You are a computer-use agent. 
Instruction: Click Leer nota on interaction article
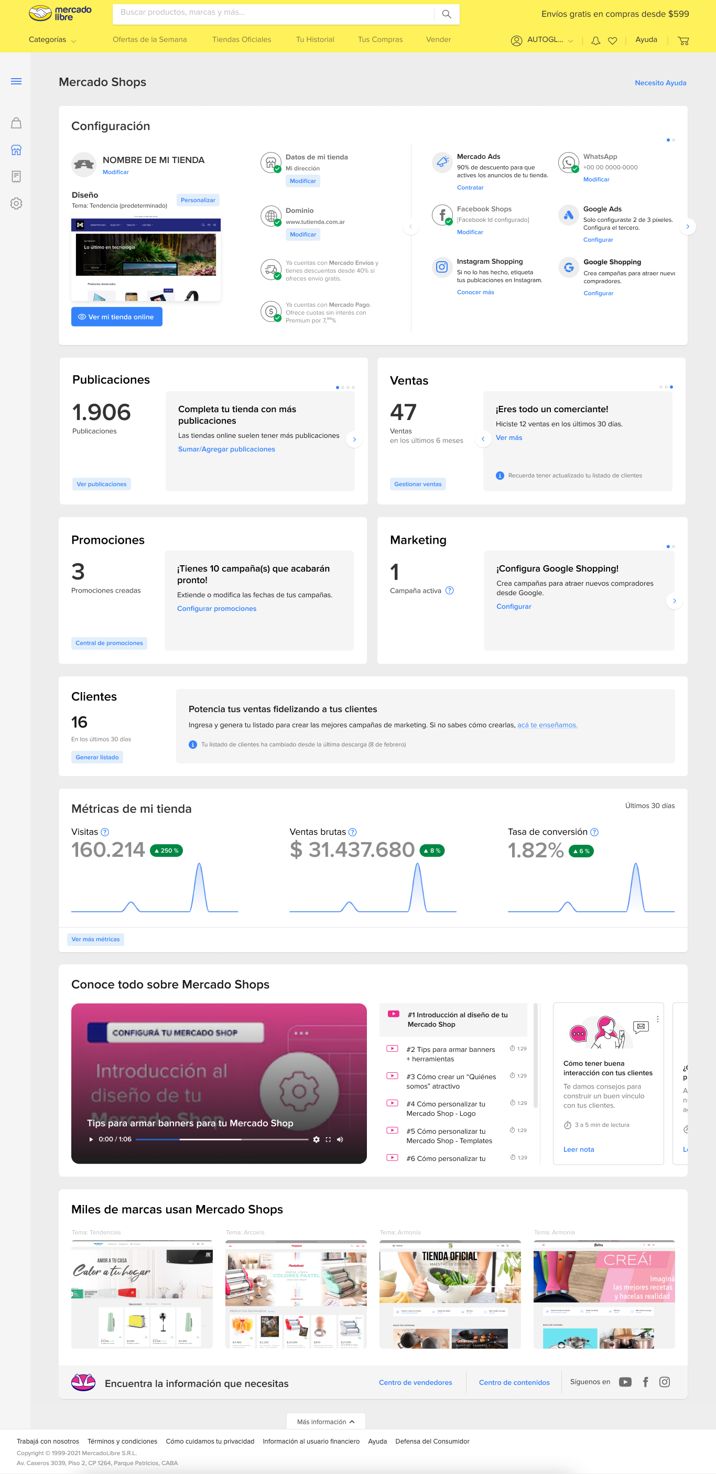pyautogui.click(x=579, y=1149)
